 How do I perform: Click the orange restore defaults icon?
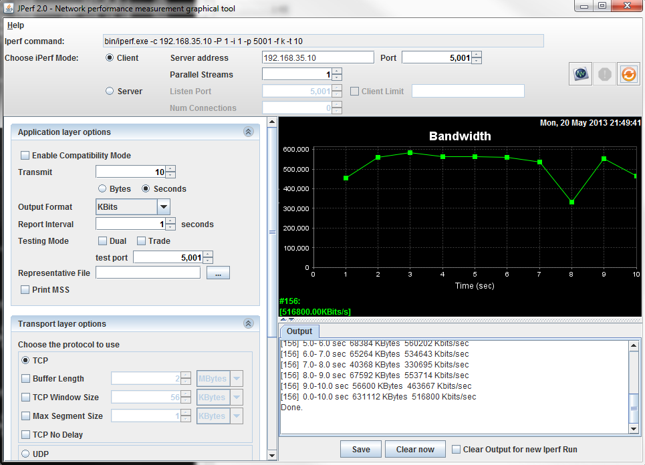(628, 74)
